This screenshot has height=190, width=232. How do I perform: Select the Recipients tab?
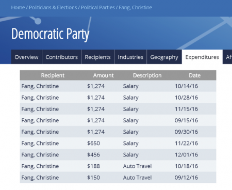[x=97, y=57]
